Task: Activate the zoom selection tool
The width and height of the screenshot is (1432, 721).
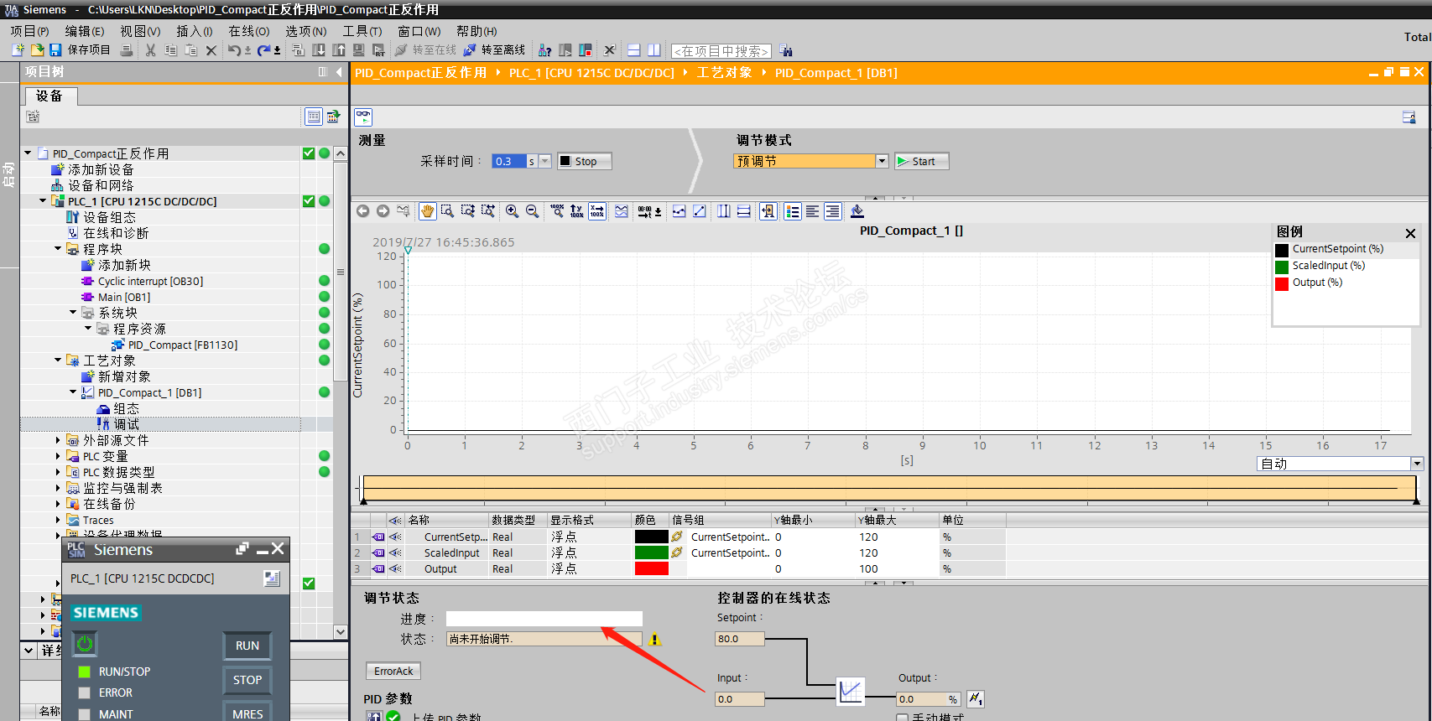Action: (x=447, y=211)
